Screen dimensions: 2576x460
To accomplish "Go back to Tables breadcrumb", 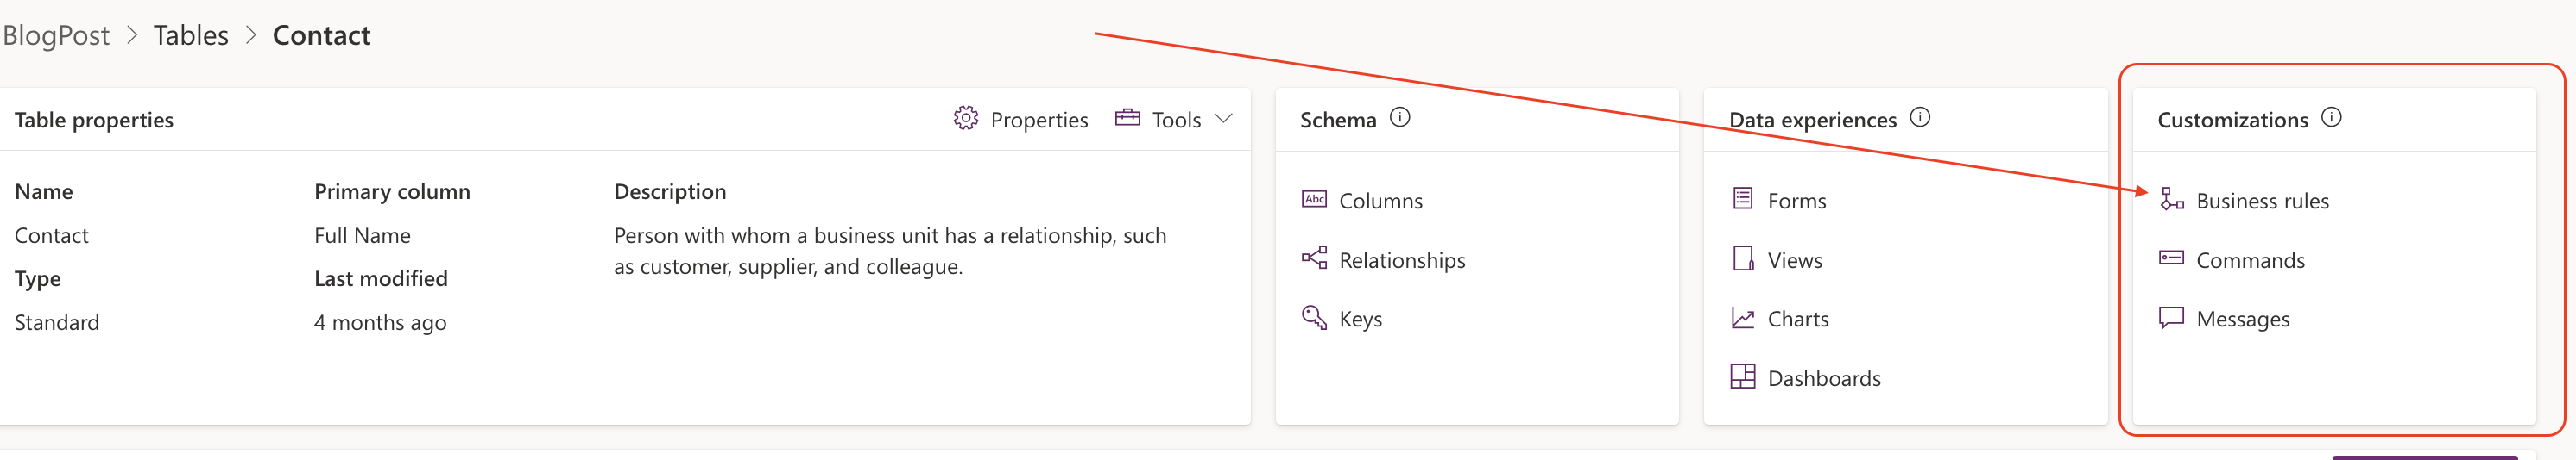I will tap(191, 36).
